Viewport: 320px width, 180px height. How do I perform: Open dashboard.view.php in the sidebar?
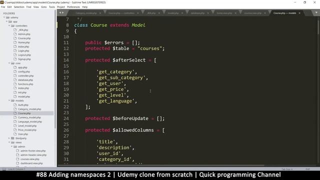(x=31, y=163)
